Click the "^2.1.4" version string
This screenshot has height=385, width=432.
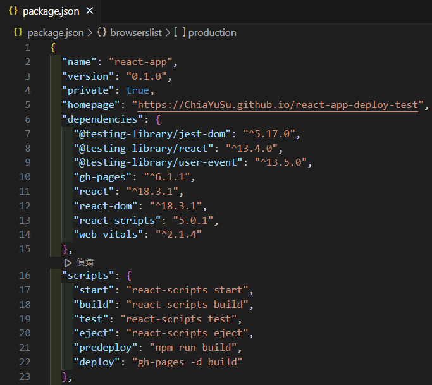(178, 235)
